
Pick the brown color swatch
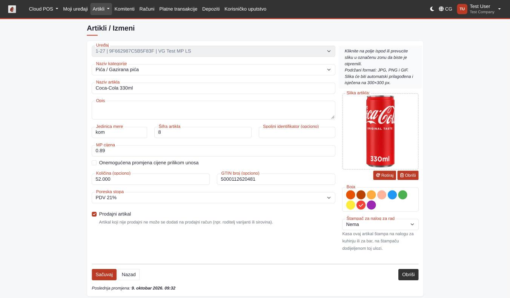(361, 195)
